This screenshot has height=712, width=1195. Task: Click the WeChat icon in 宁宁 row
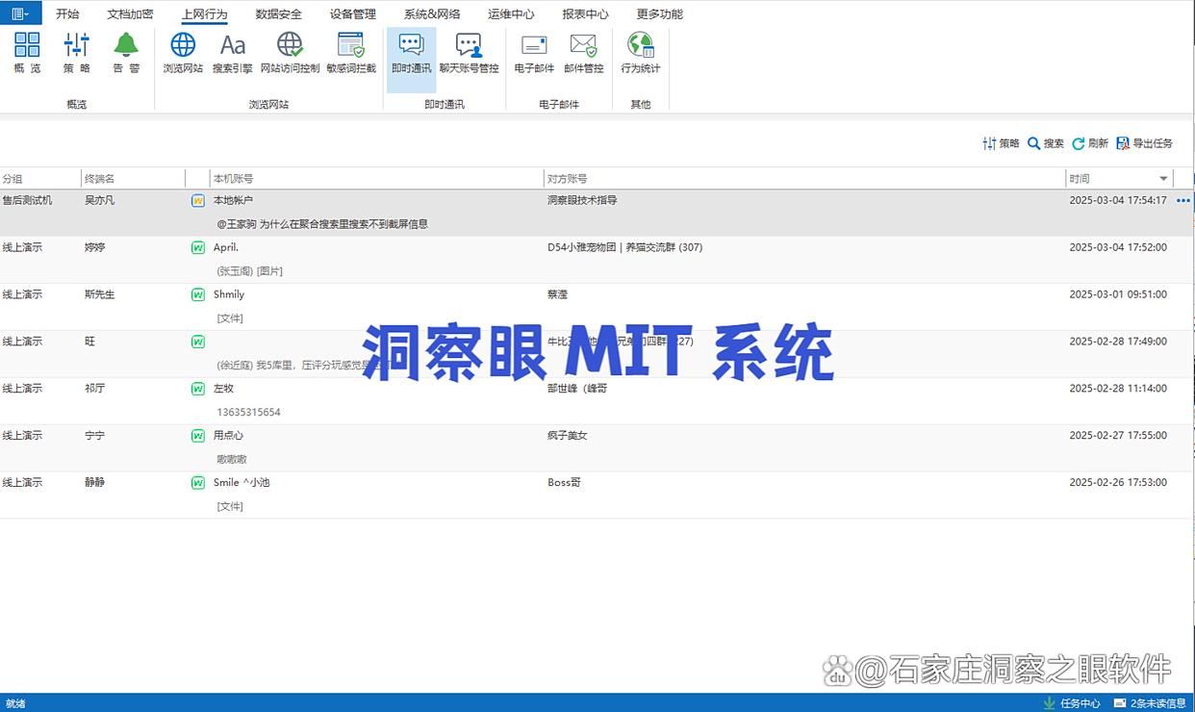pyautogui.click(x=198, y=437)
